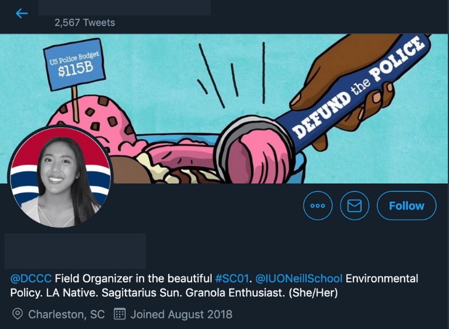Follow this profile

(x=407, y=205)
